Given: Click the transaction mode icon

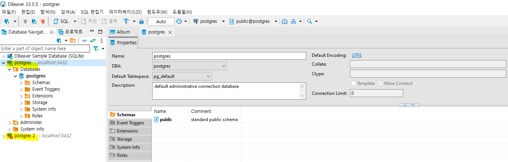Looking at the screenshot, I should click(x=127, y=21).
